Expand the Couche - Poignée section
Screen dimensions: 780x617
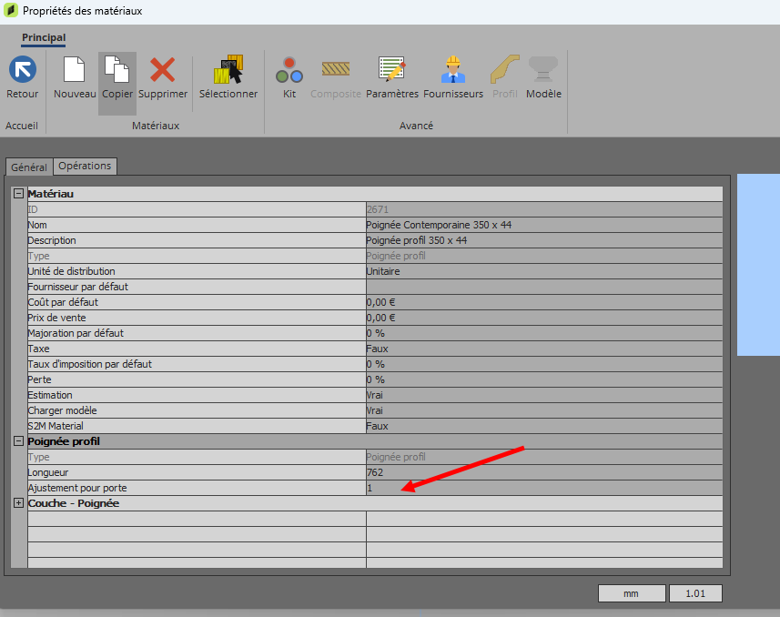18,503
